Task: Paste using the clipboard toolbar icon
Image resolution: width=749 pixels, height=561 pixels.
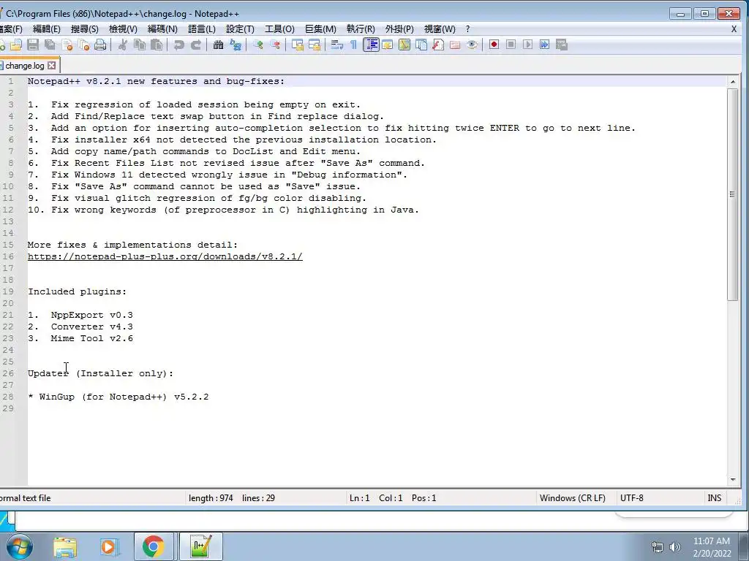Action: (157, 45)
